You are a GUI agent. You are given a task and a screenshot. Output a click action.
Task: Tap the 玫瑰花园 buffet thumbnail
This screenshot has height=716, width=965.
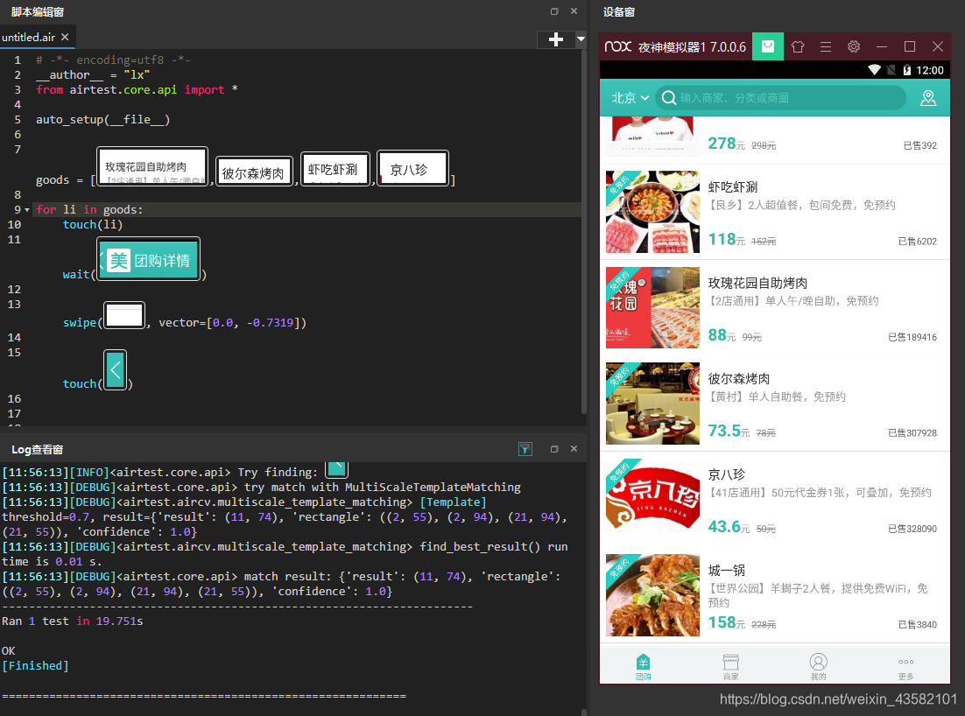652,307
